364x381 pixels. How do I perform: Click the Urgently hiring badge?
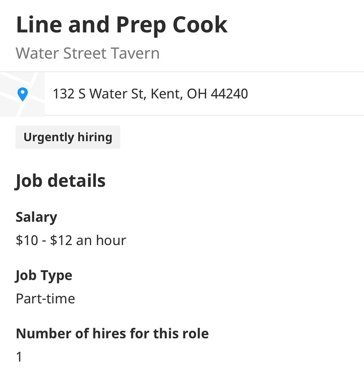tap(68, 137)
